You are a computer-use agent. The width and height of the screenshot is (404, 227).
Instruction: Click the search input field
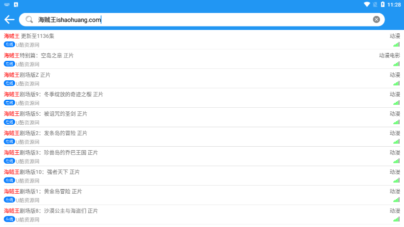[x=200, y=19]
